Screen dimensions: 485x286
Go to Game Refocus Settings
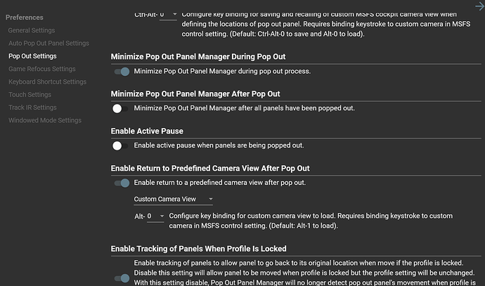point(41,69)
